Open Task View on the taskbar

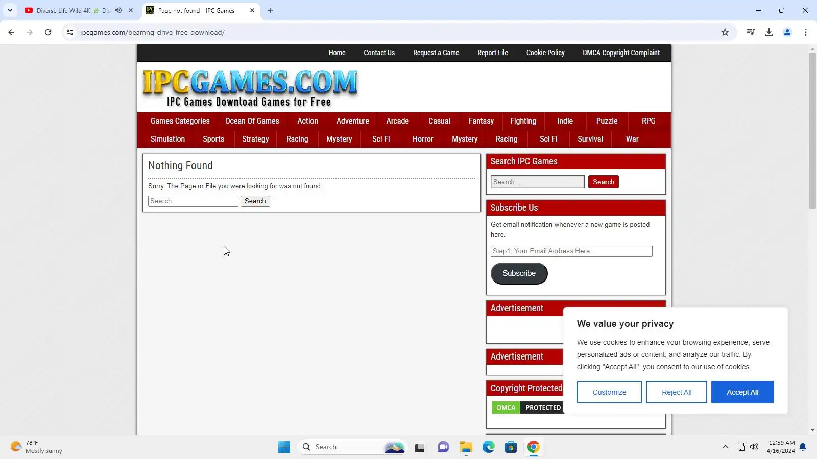[420, 447]
